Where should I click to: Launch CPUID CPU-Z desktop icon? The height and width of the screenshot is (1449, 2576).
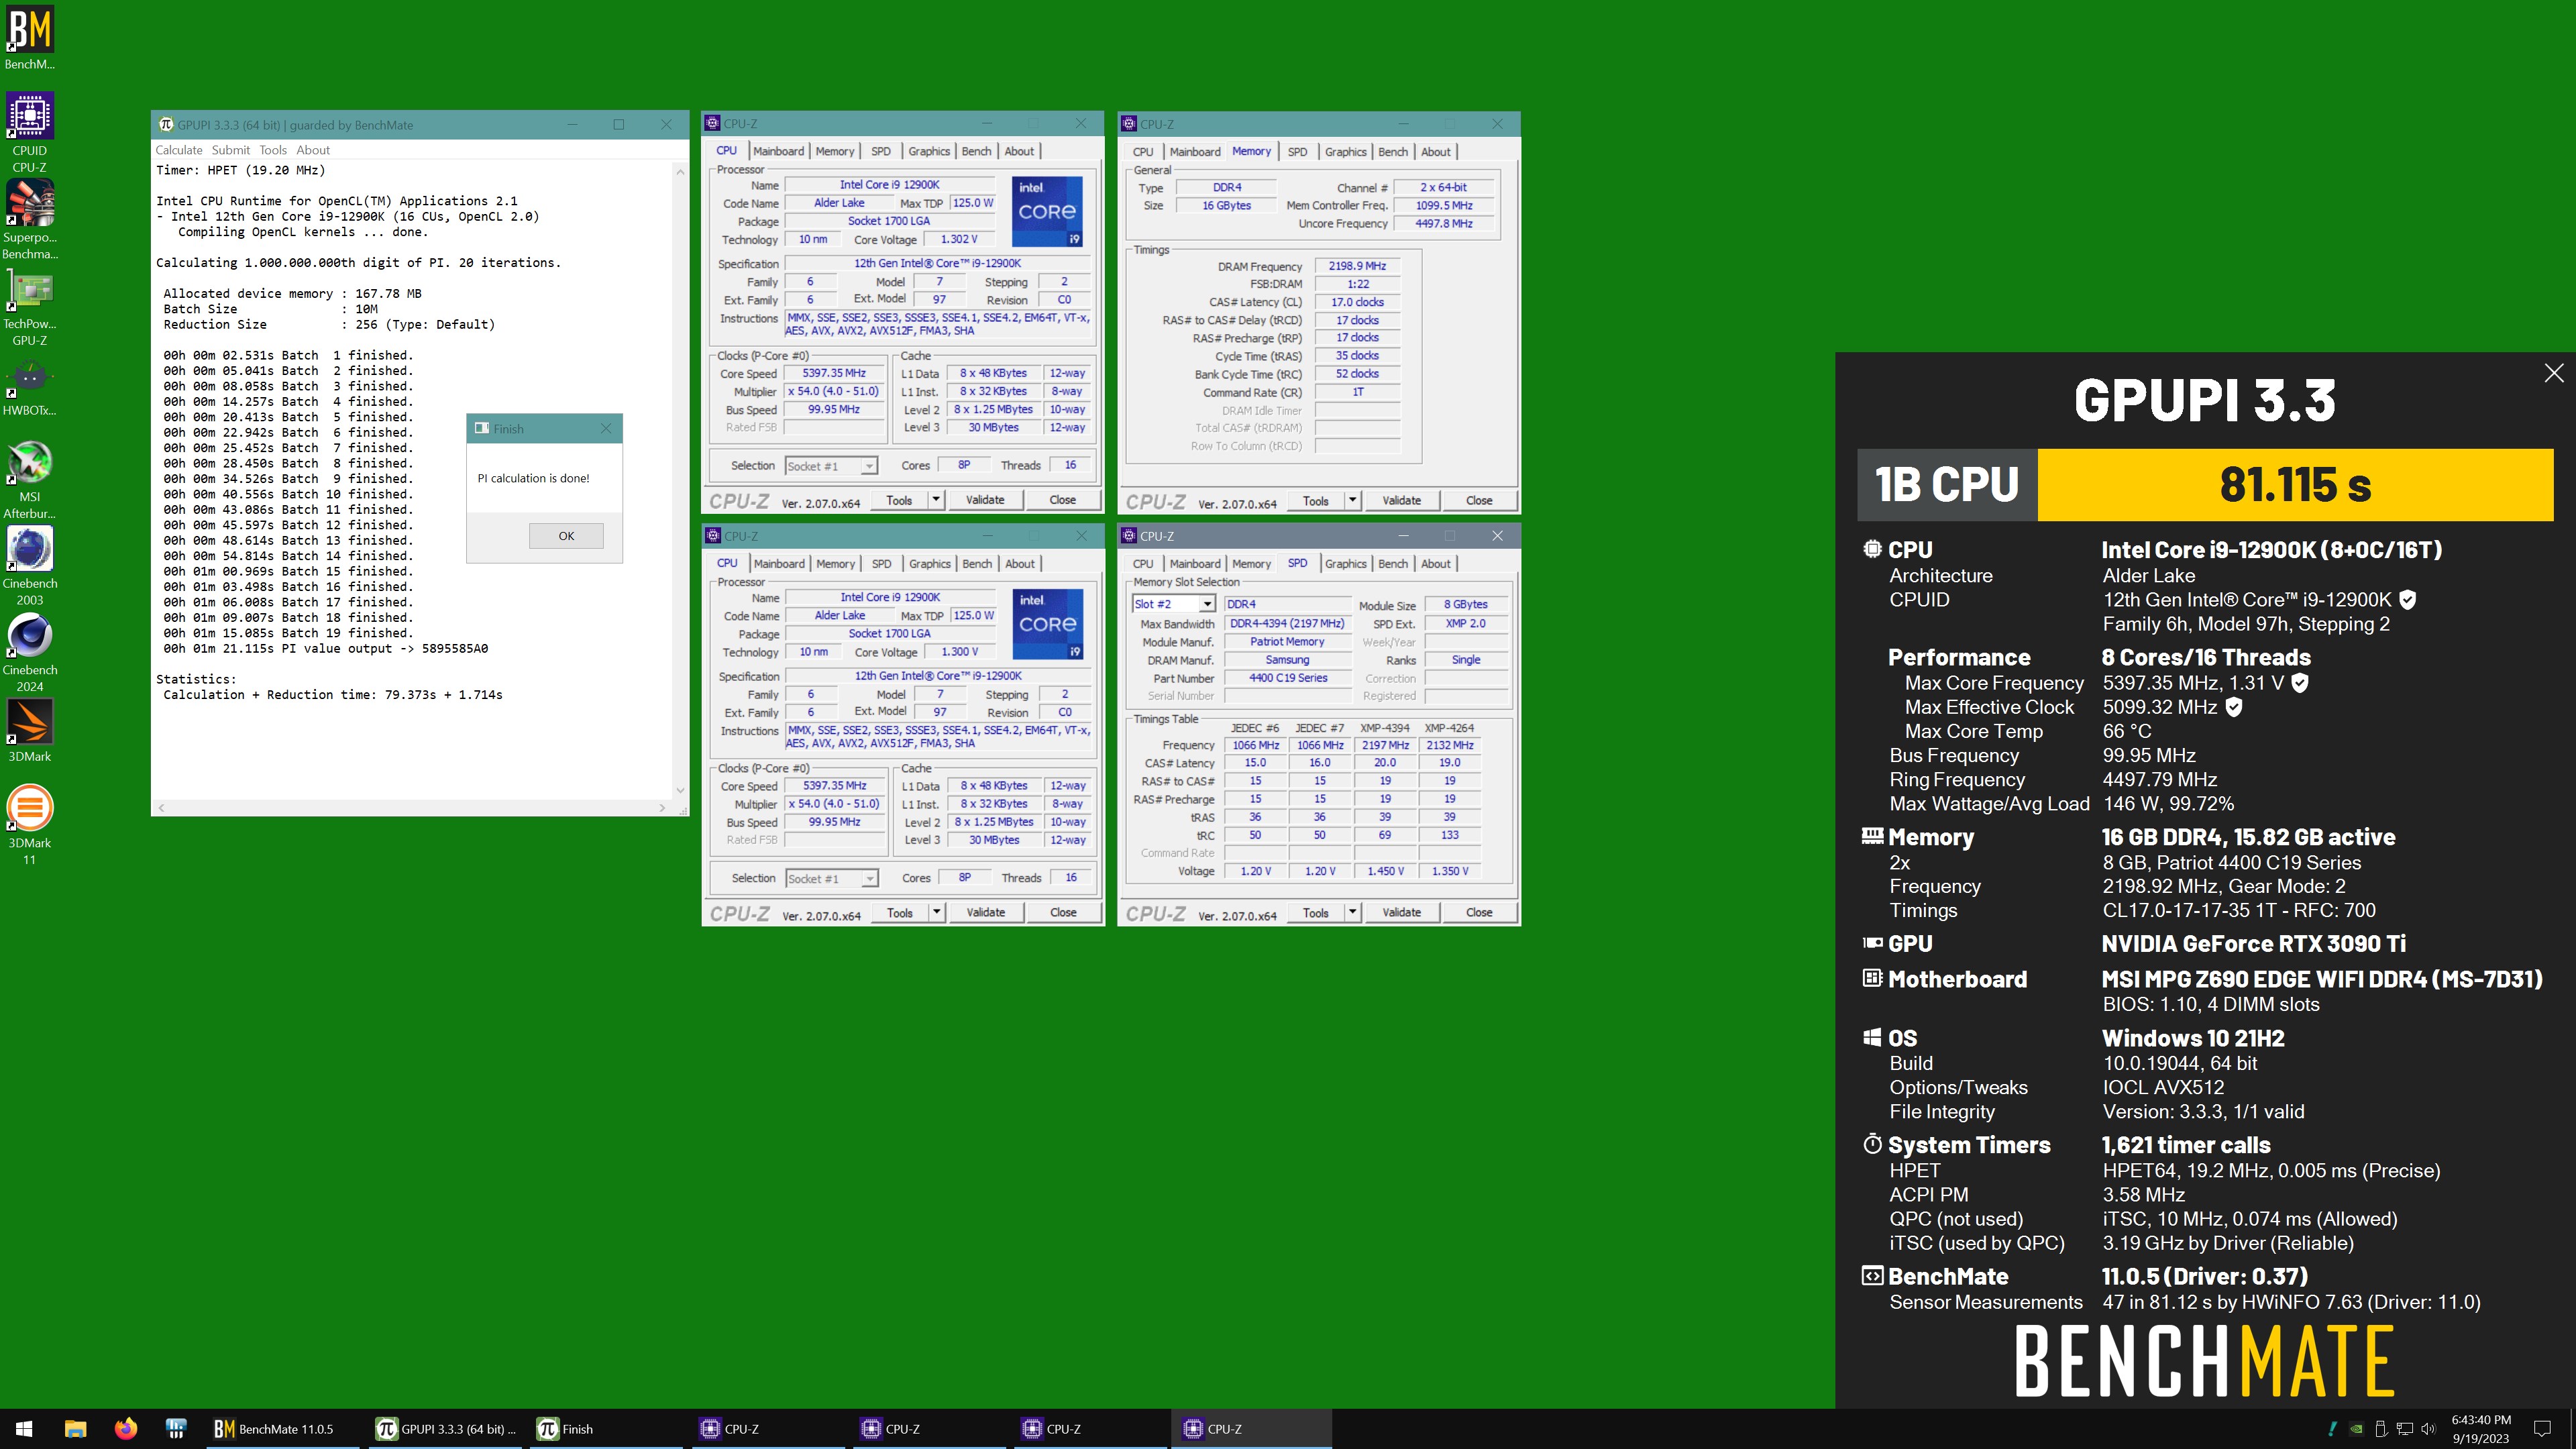click(30, 132)
